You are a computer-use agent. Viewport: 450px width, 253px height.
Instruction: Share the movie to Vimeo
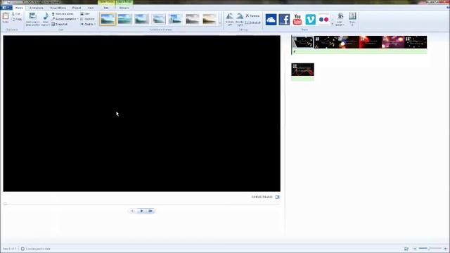(311, 20)
